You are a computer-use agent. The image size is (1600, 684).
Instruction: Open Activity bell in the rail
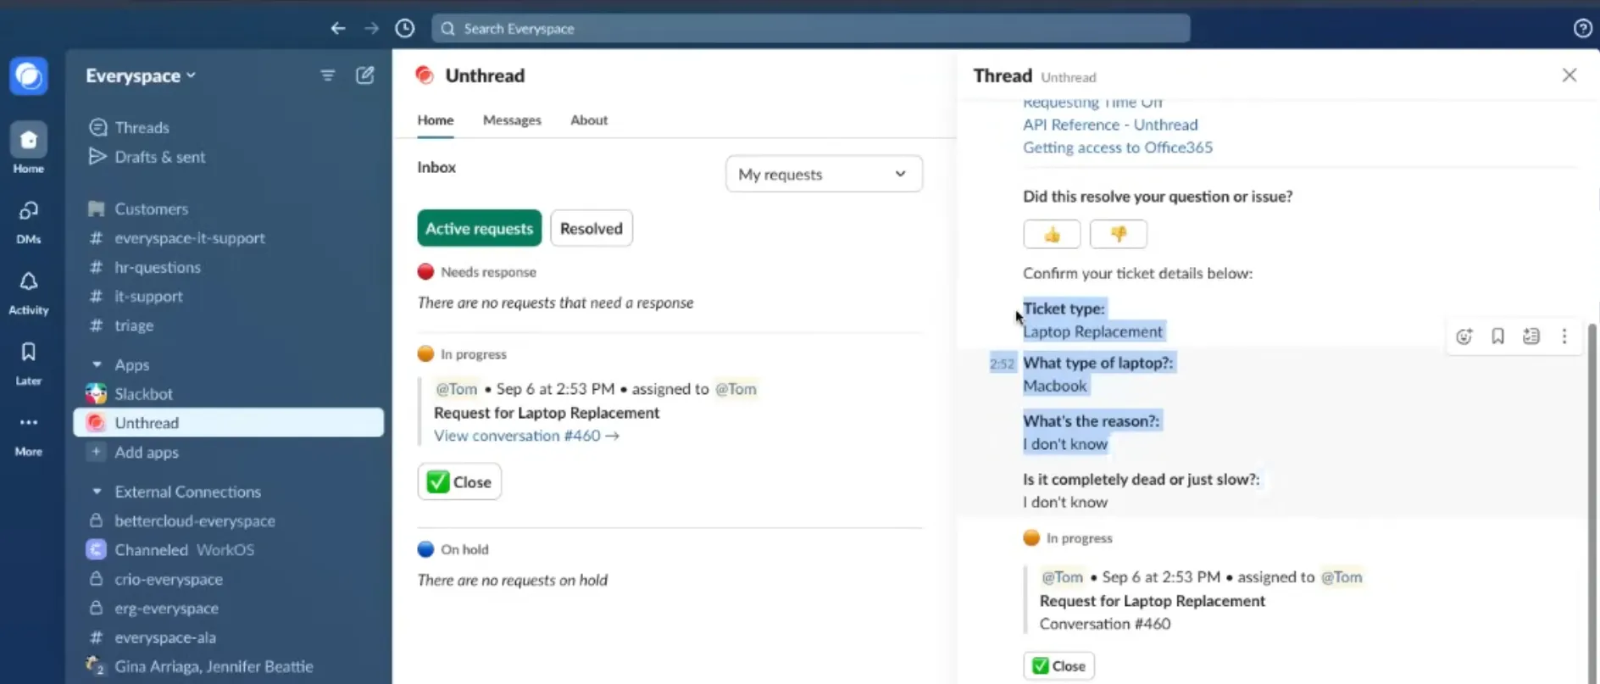pyautogui.click(x=29, y=292)
